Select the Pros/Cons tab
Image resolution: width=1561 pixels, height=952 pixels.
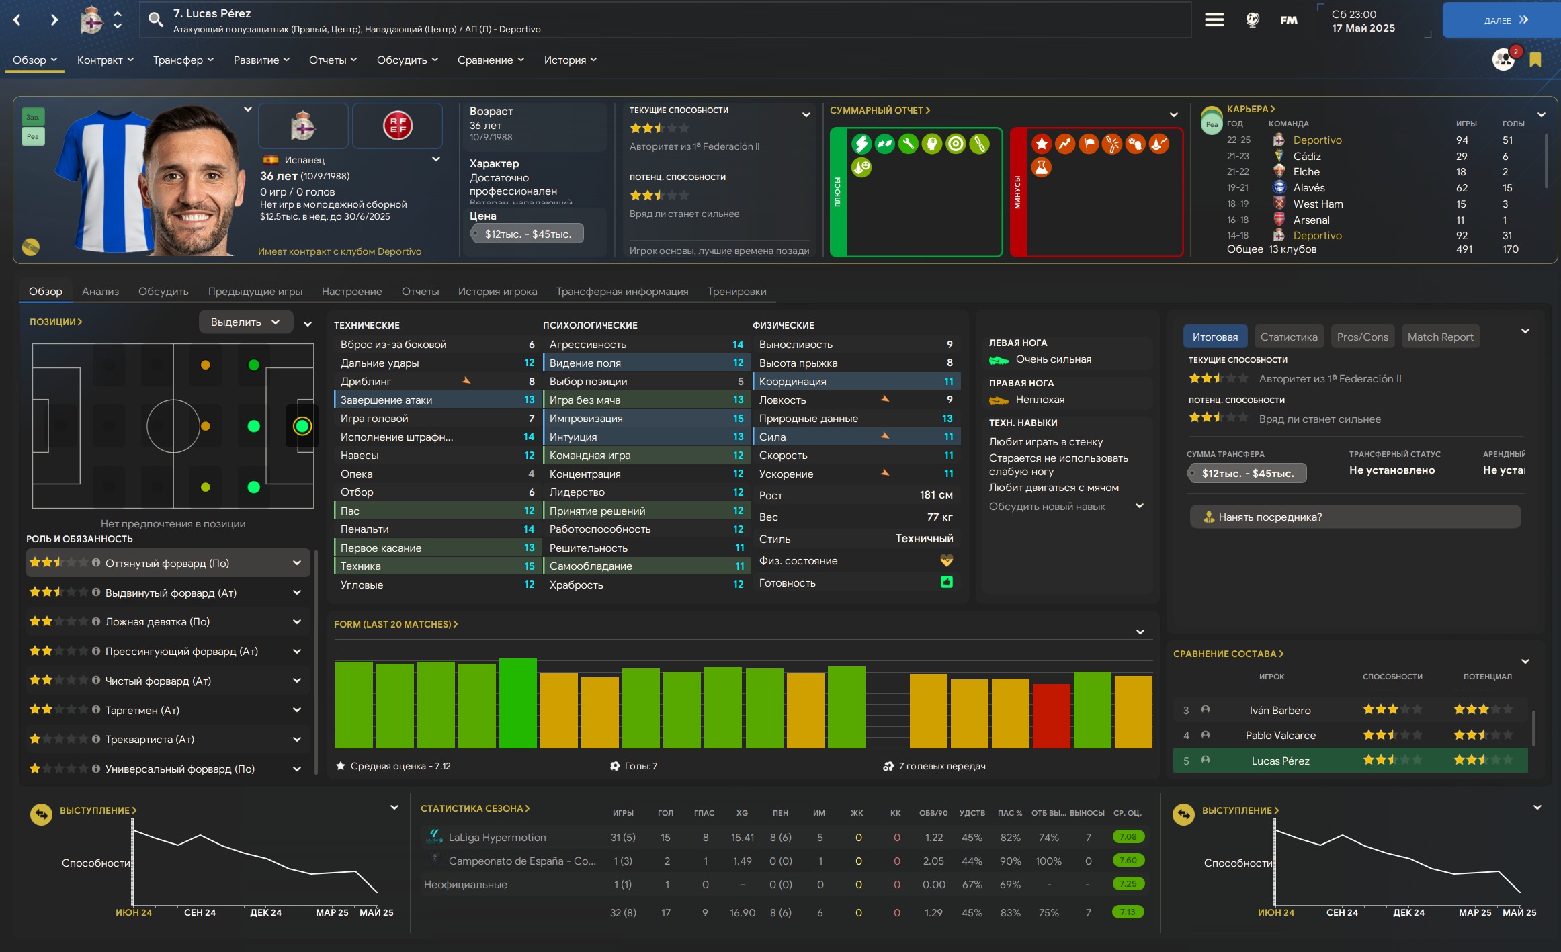click(x=1362, y=337)
